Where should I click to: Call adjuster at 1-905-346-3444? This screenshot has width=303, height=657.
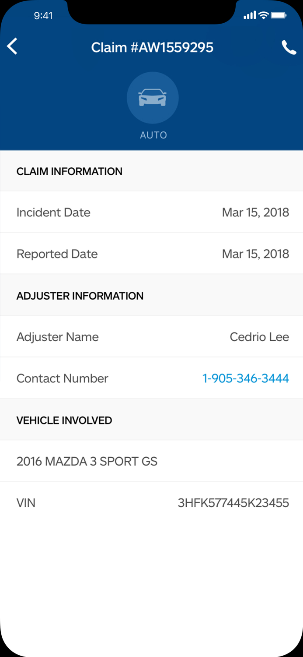pyautogui.click(x=245, y=378)
